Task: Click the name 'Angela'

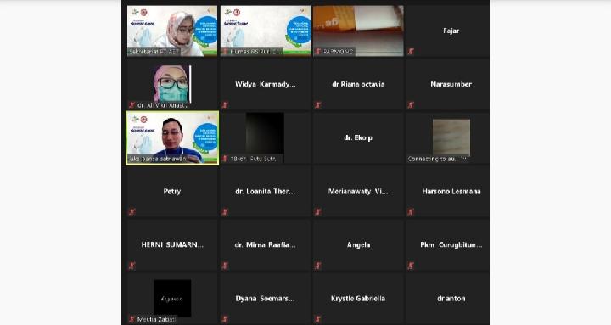Action: (x=358, y=245)
